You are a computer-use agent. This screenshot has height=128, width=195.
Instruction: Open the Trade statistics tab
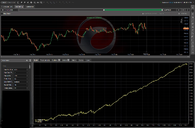pos(45,60)
